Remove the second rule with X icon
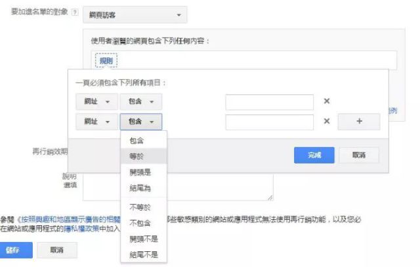 pos(326,122)
